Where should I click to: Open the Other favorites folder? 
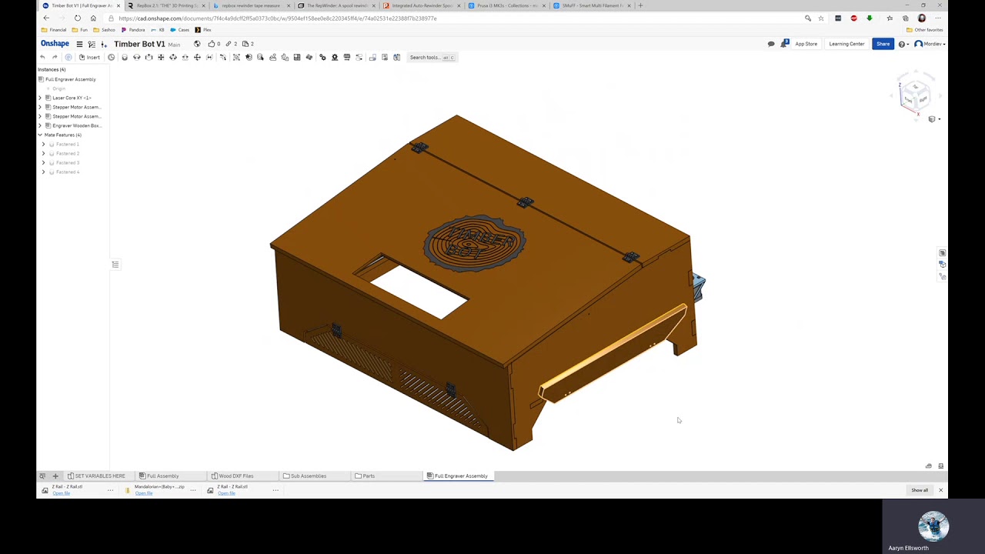925,30
